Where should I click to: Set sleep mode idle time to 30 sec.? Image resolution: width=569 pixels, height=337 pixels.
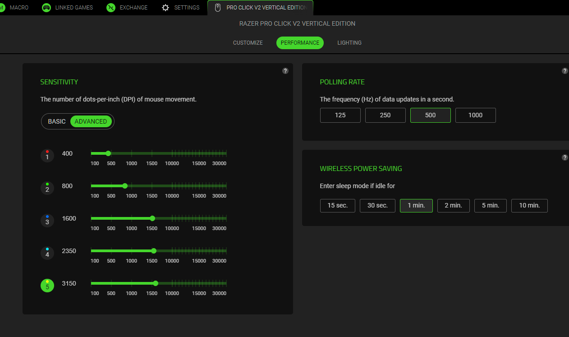pos(377,205)
